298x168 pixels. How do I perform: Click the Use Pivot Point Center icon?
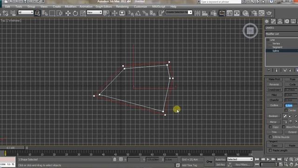[x=106, y=13]
